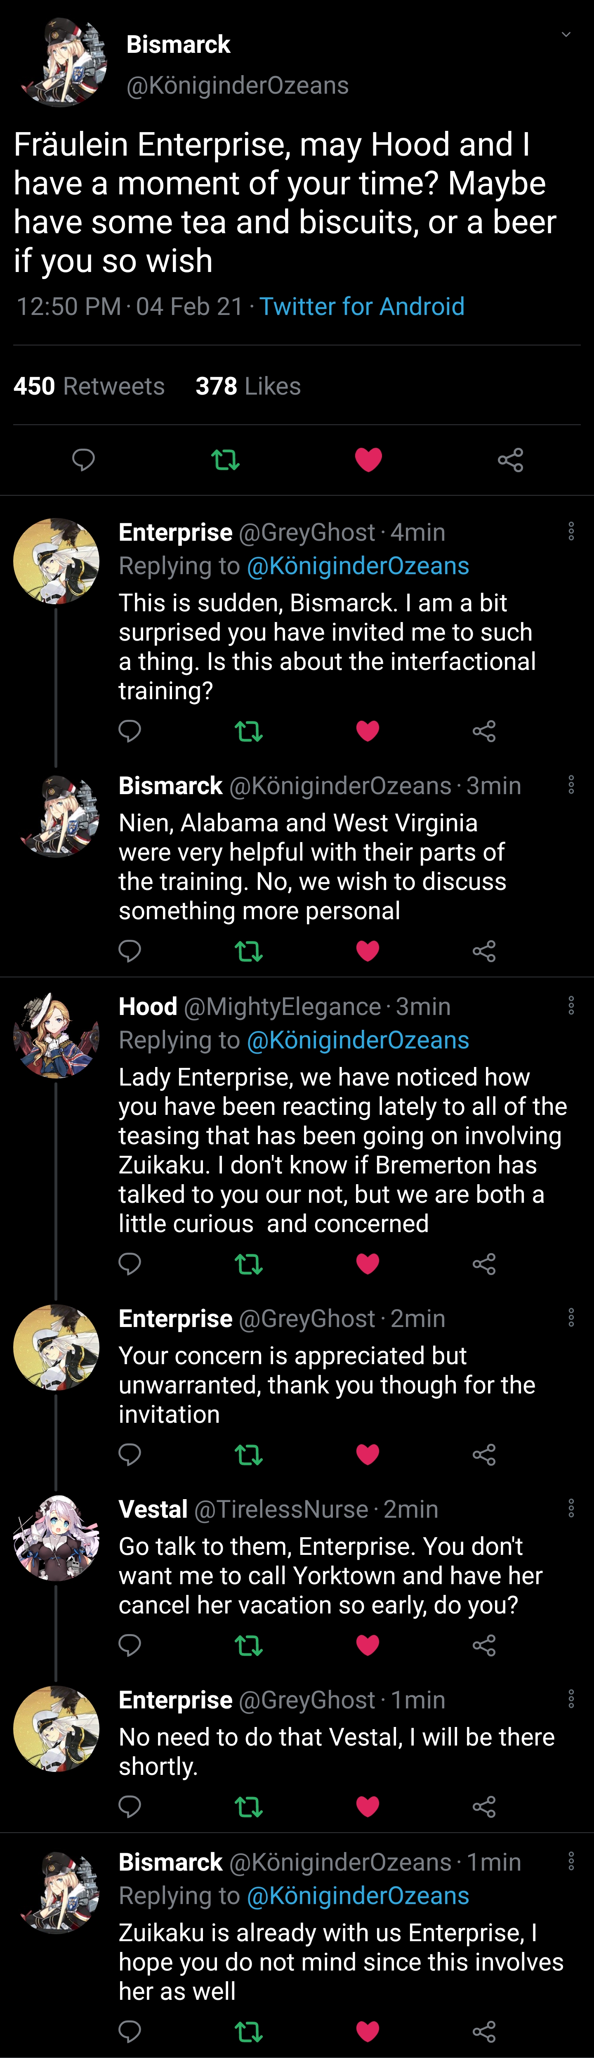594x2058 pixels.
Task: Share Bismarck's main tweet
Action: (x=510, y=459)
